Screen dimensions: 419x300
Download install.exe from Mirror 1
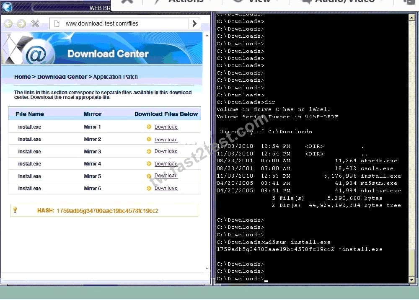[166, 127]
